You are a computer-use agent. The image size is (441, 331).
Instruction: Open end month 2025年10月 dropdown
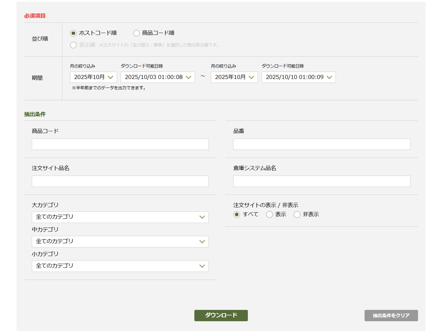(x=234, y=77)
